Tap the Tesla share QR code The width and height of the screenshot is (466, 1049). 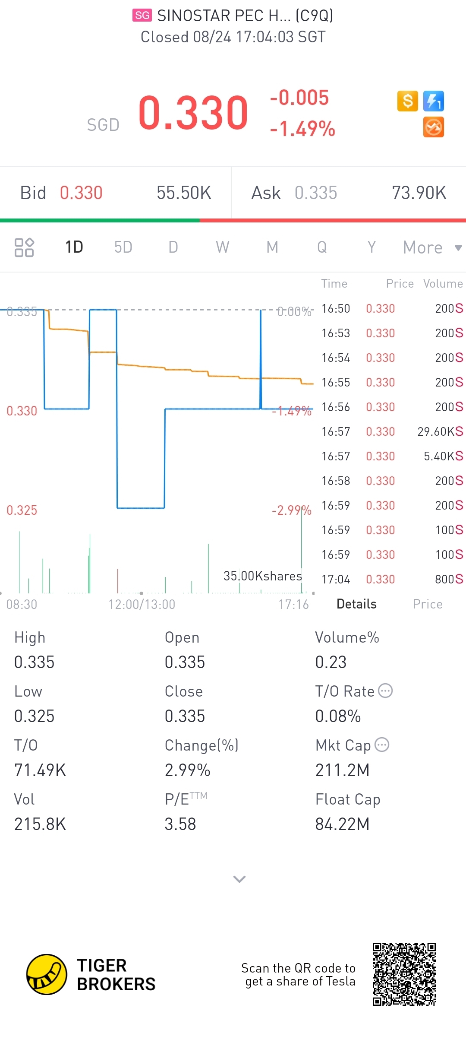[404, 974]
